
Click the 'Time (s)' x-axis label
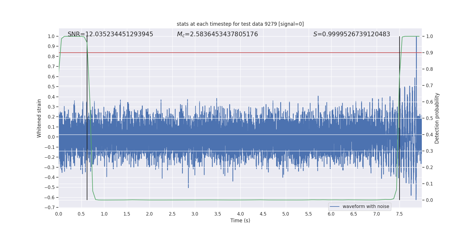(x=240, y=221)
